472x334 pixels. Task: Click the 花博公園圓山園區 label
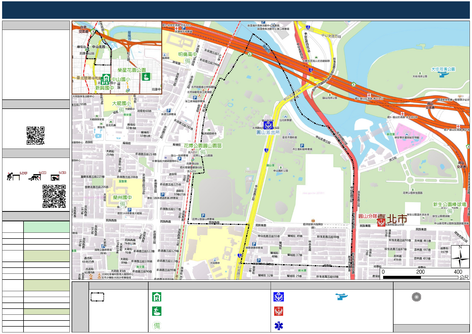pyautogui.click(x=203, y=146)
